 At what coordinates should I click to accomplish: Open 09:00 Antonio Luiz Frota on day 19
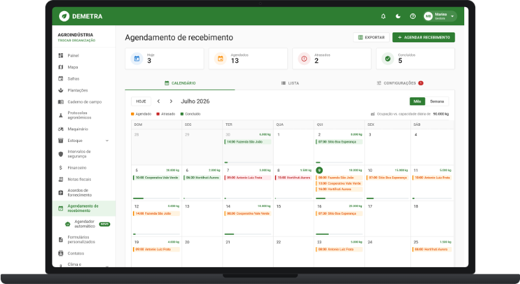pos(156,249)
